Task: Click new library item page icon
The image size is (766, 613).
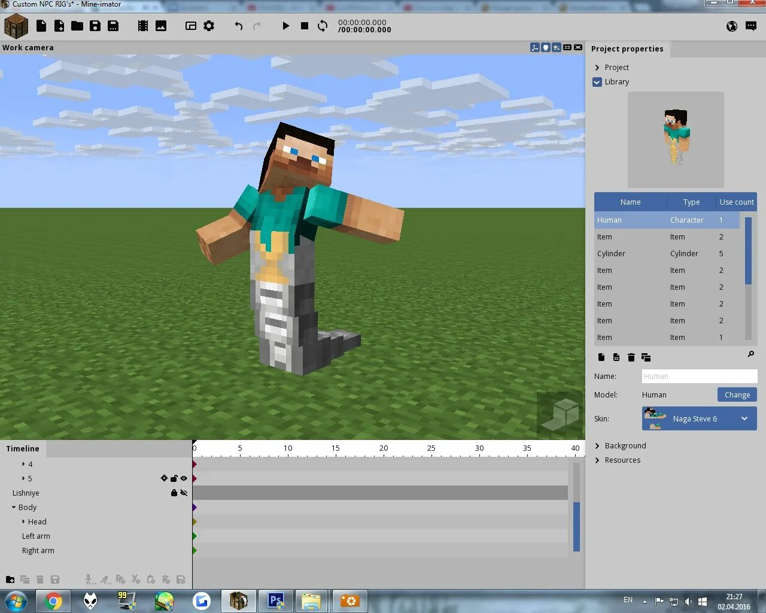Action: pos(601,357)
